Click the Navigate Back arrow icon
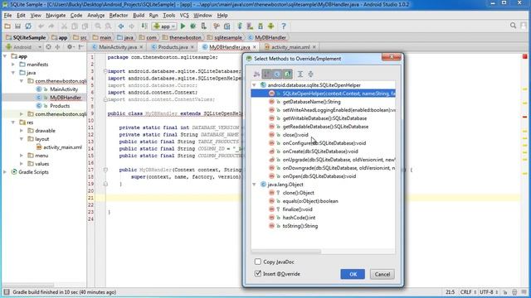 [121, 26]
